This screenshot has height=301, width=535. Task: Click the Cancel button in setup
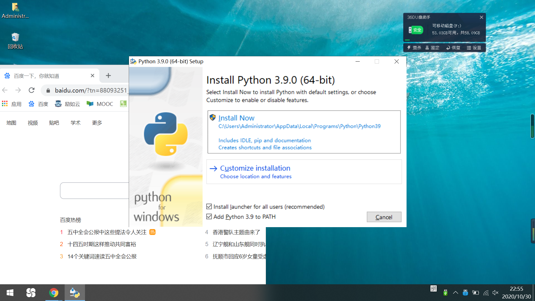point(384,217)
